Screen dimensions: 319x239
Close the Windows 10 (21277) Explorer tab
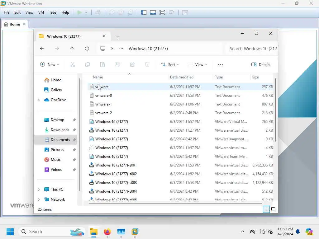[104, 36]
